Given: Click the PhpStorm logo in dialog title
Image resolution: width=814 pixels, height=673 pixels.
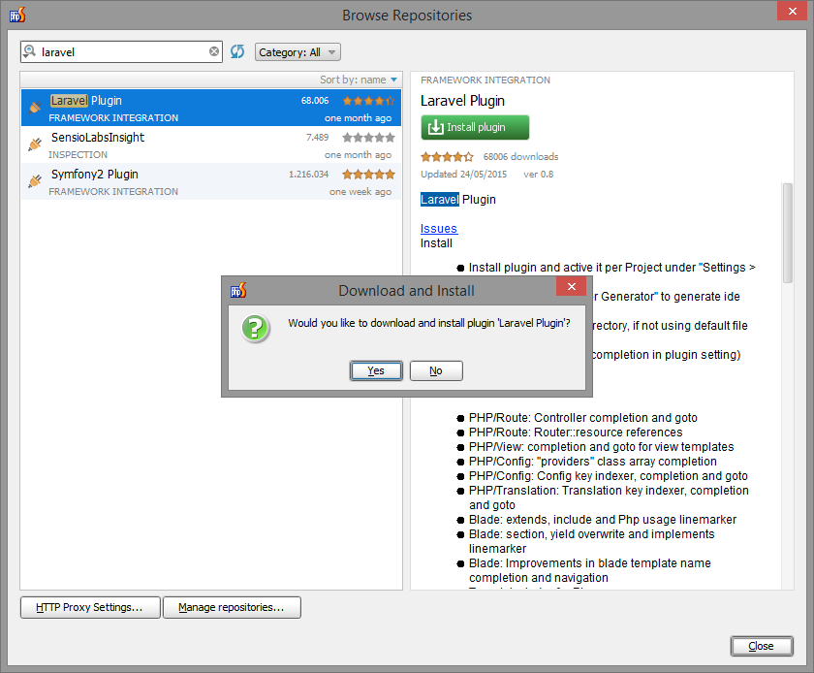Looking at the screenshot, I should (x=238, y=290).
